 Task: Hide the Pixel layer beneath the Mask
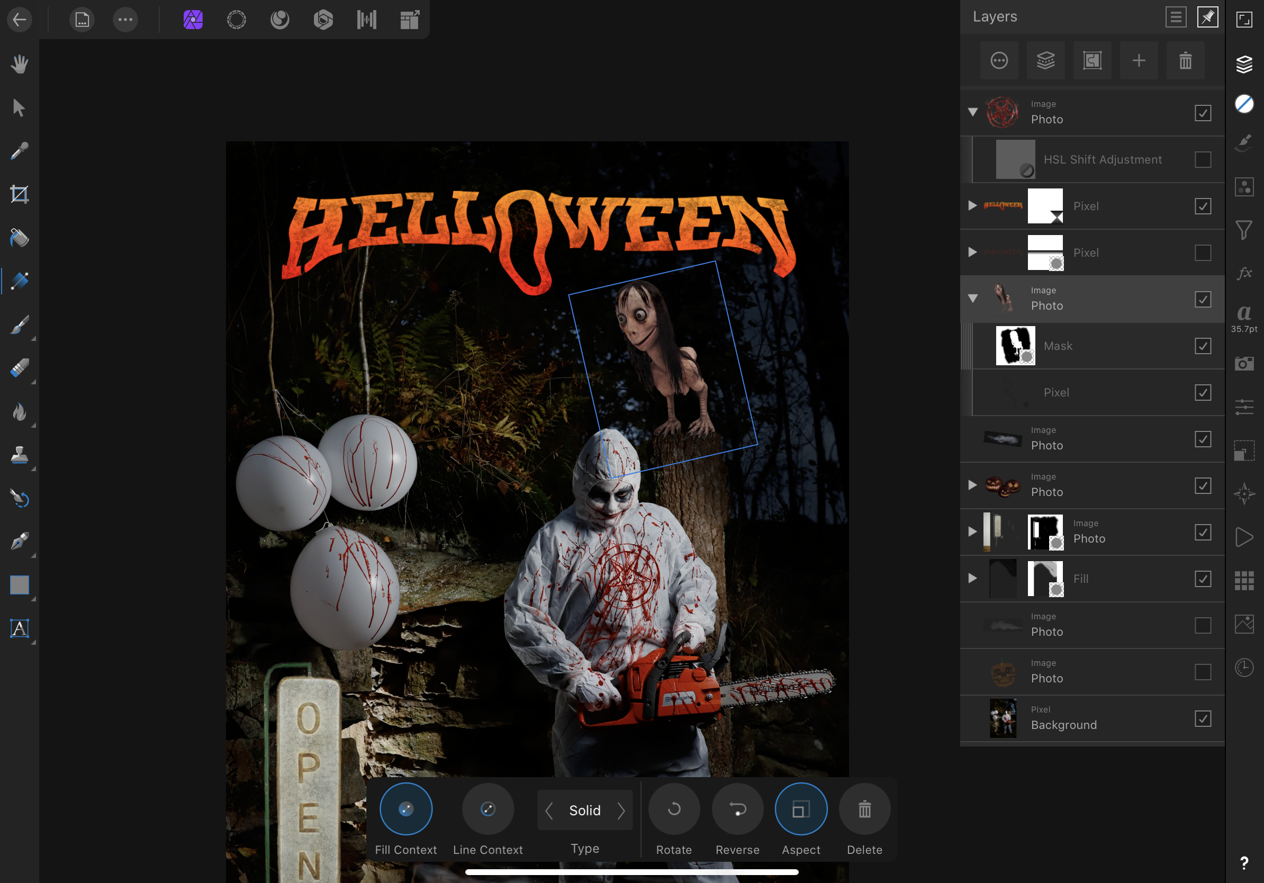pos(1203,392)
